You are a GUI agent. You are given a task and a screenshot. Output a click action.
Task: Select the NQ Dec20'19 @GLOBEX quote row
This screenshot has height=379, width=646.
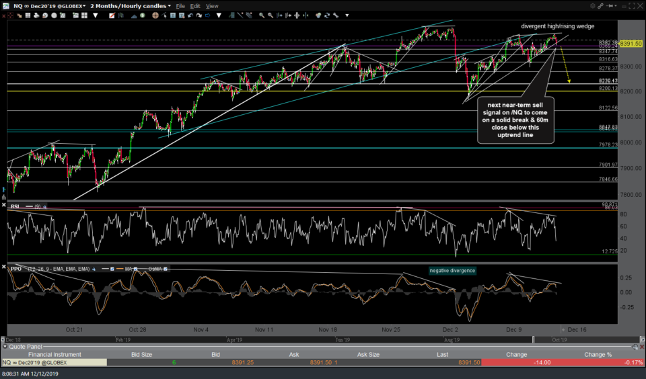point(323,363)
